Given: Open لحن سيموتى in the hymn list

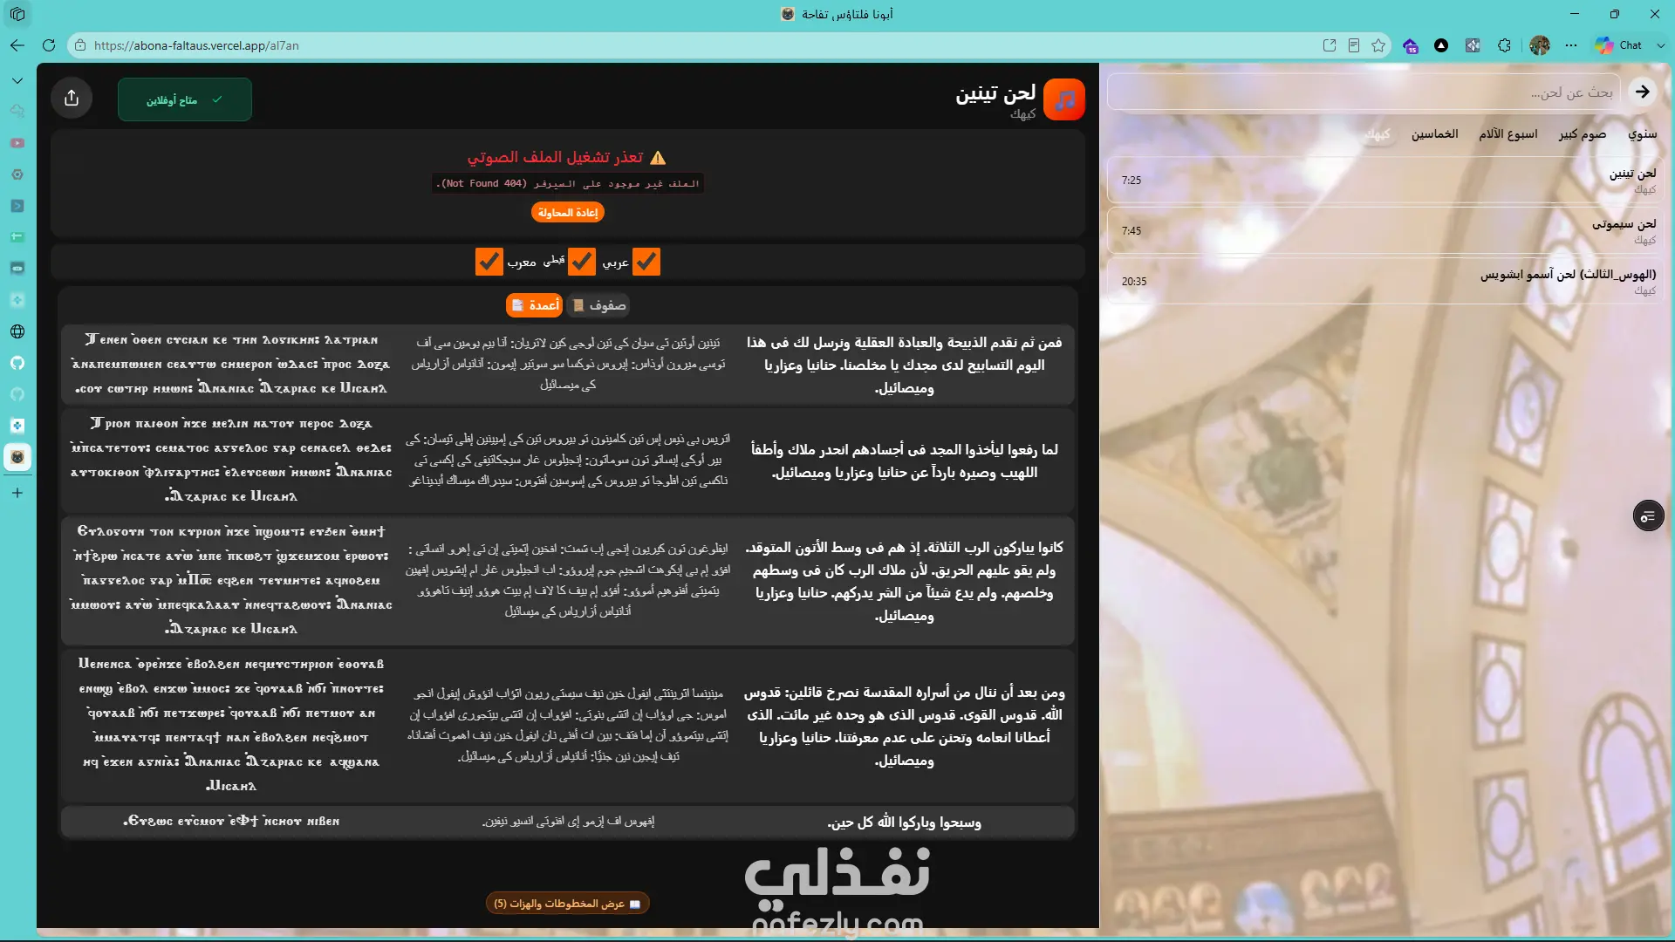Looking at the screenshot, I should pos(1387,231).
